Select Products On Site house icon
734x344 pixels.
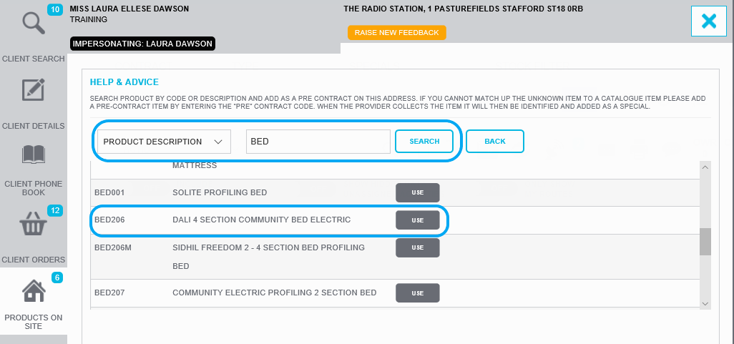pos(34,291)
